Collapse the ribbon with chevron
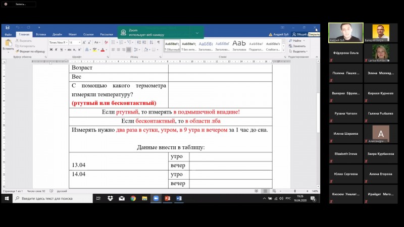The height and width of the screenshot is (227, 404). click(x=317, y=57)
